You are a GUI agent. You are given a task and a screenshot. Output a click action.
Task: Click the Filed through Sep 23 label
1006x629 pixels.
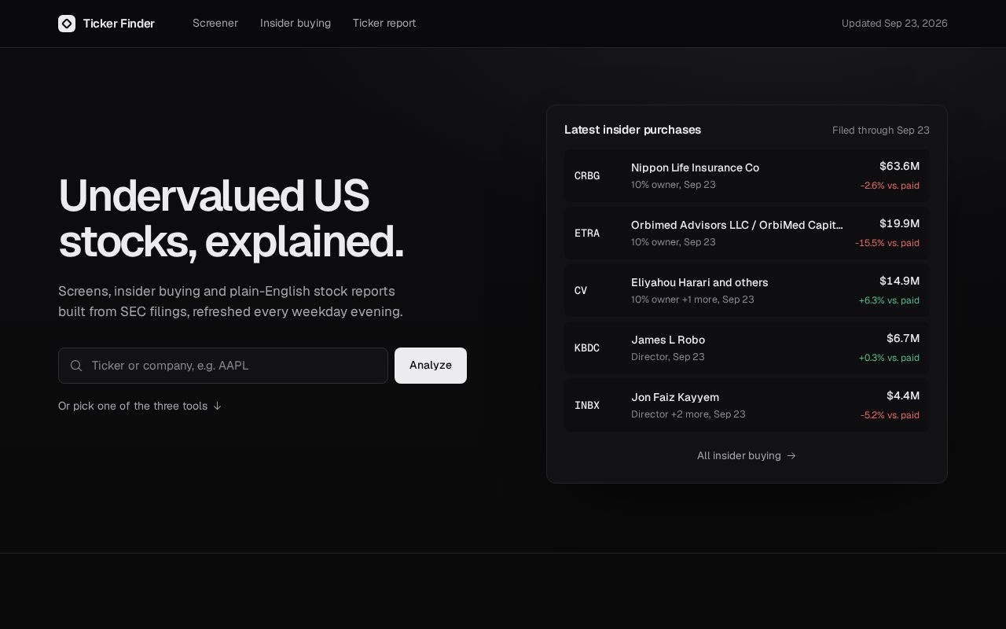click(881, 131)
